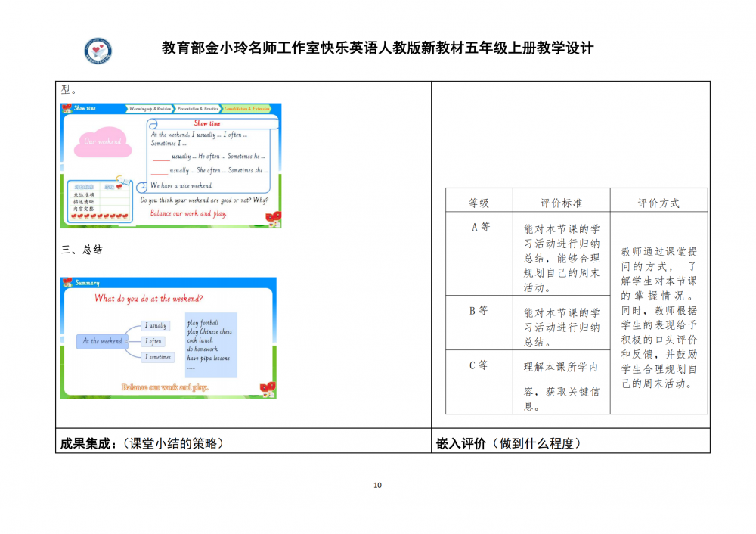Select the B-grade criterion '归纳总结' text

click(562, 327)
